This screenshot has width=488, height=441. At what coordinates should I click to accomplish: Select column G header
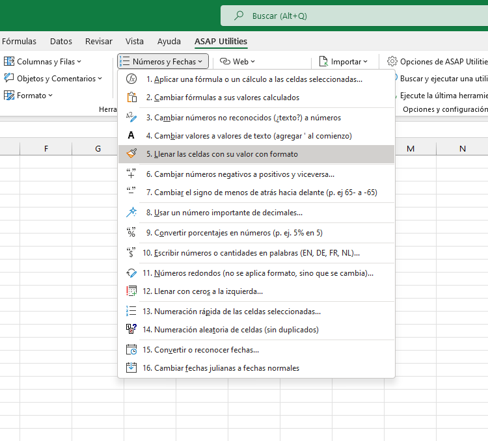[x=98, y=149]
